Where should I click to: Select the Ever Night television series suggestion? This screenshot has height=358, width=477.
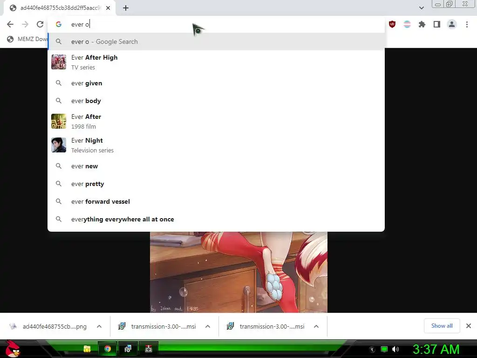(216, 145)
